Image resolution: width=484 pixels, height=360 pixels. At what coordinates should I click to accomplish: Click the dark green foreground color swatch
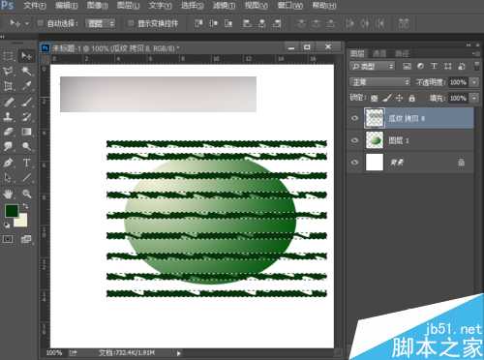(12, 211)
